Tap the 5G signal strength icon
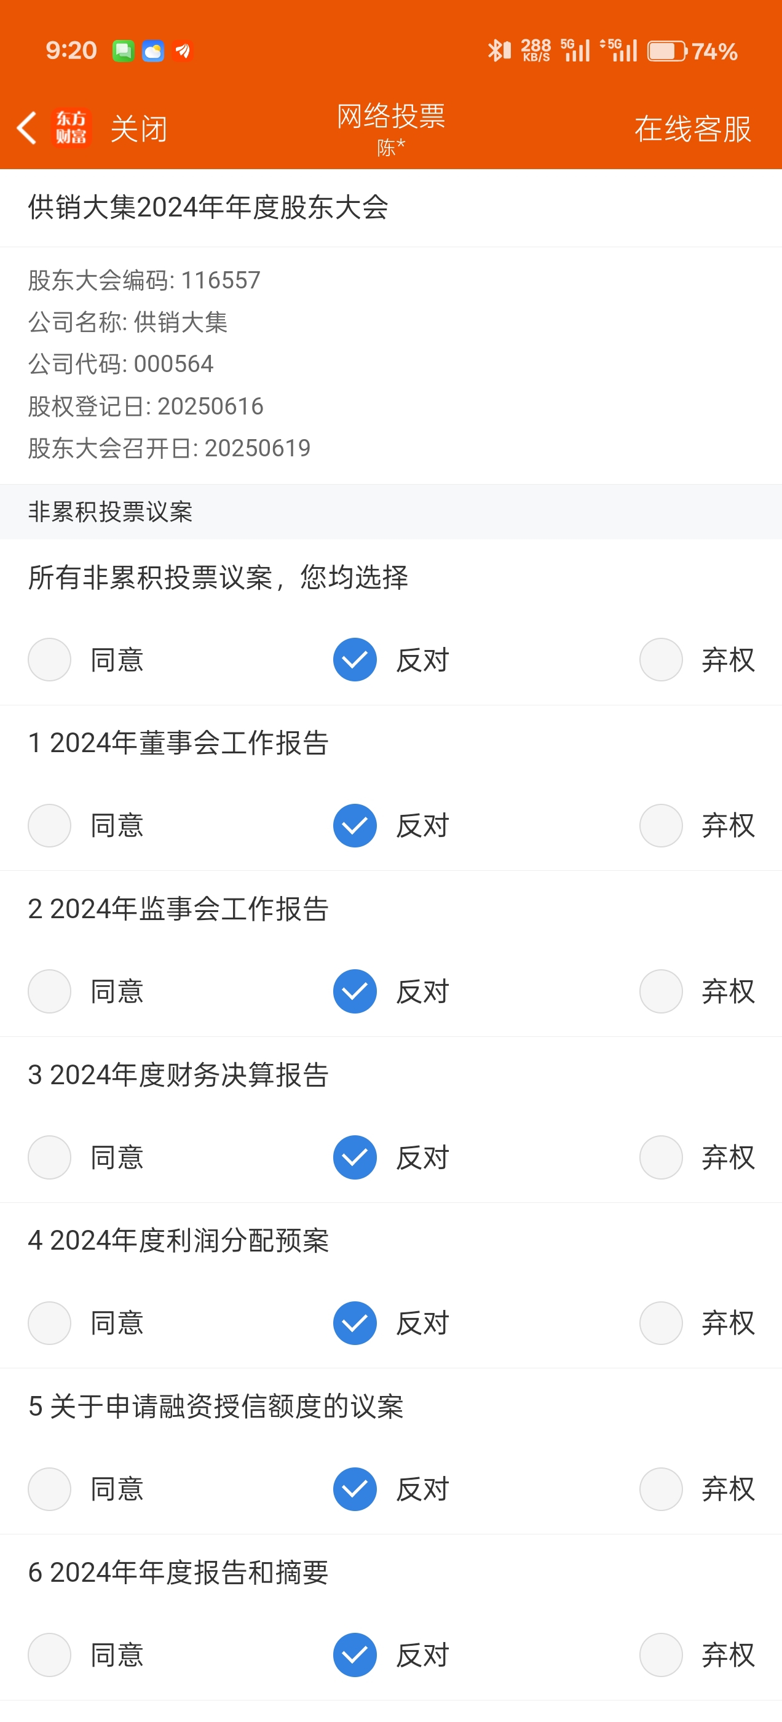782x1722 pixels. pyautogui.click(x=575, y=51)
